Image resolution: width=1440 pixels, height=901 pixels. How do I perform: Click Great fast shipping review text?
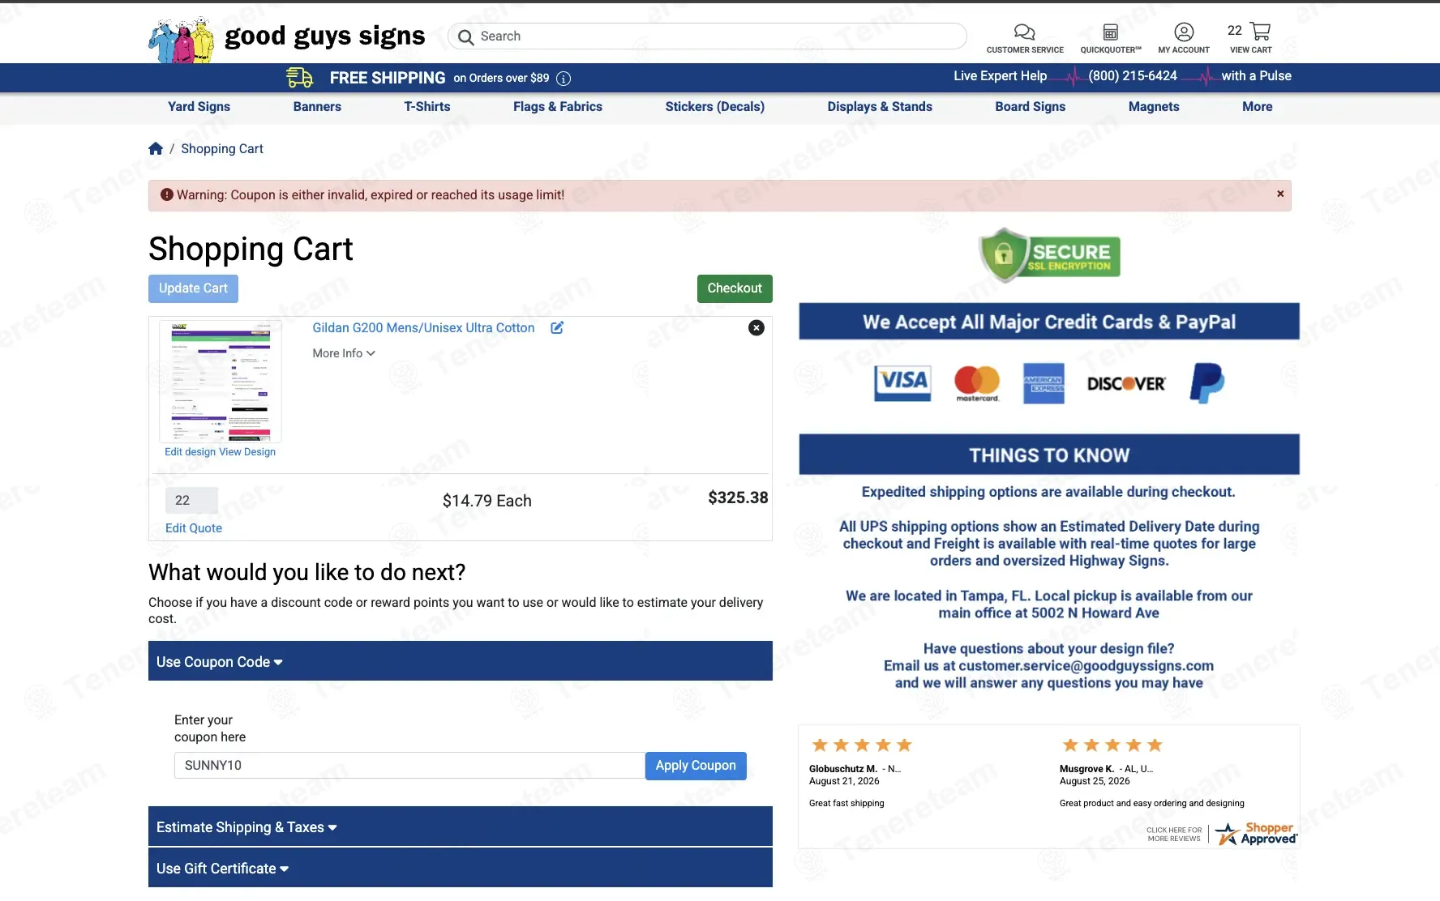(846, 804)
